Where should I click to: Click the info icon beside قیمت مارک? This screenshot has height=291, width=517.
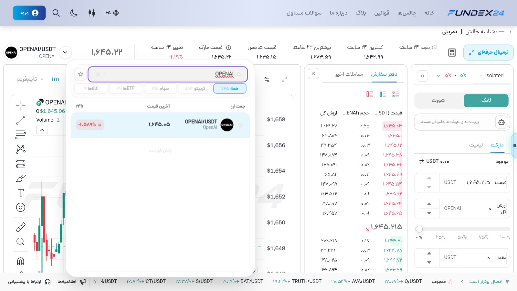(x=228, y=48)
